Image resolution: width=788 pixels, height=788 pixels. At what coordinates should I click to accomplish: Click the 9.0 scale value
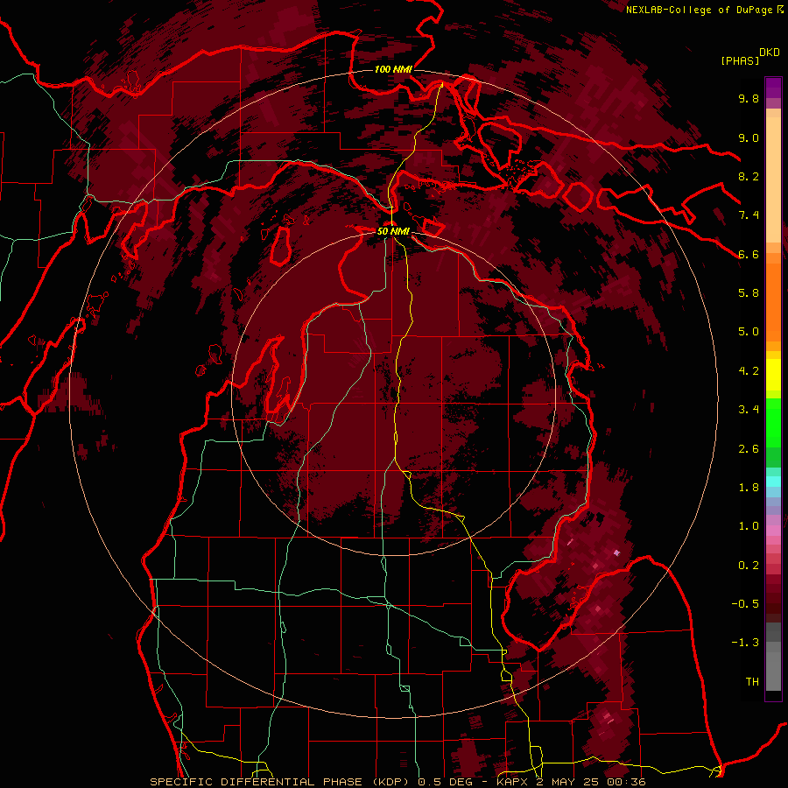click(x=749, y=137)
